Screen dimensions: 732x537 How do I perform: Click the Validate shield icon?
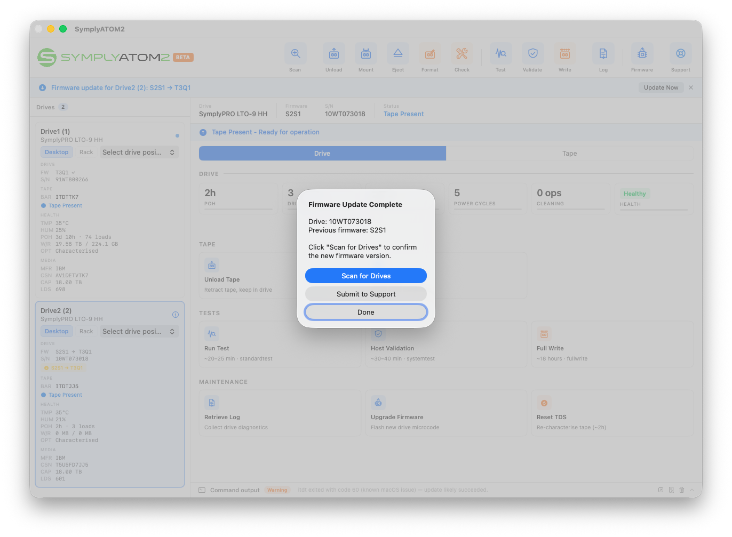532,54
